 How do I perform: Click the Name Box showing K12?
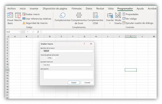pyautogui.click(x=12, y=32)
